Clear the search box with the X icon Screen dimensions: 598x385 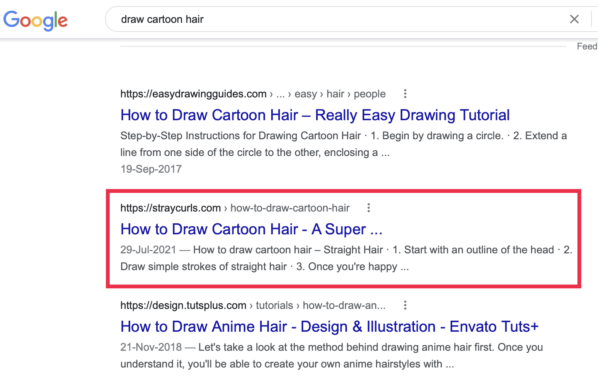tap(574, 19)
